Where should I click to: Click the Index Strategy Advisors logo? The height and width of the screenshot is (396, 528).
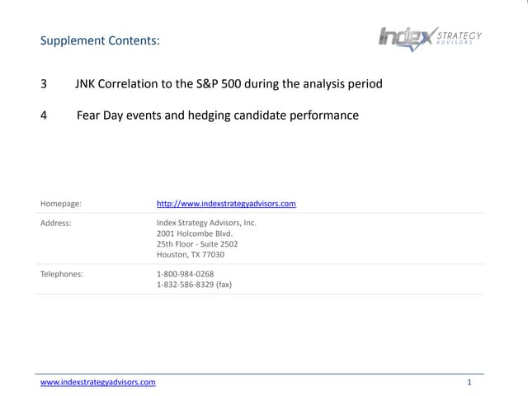click(x=406, y=38)
